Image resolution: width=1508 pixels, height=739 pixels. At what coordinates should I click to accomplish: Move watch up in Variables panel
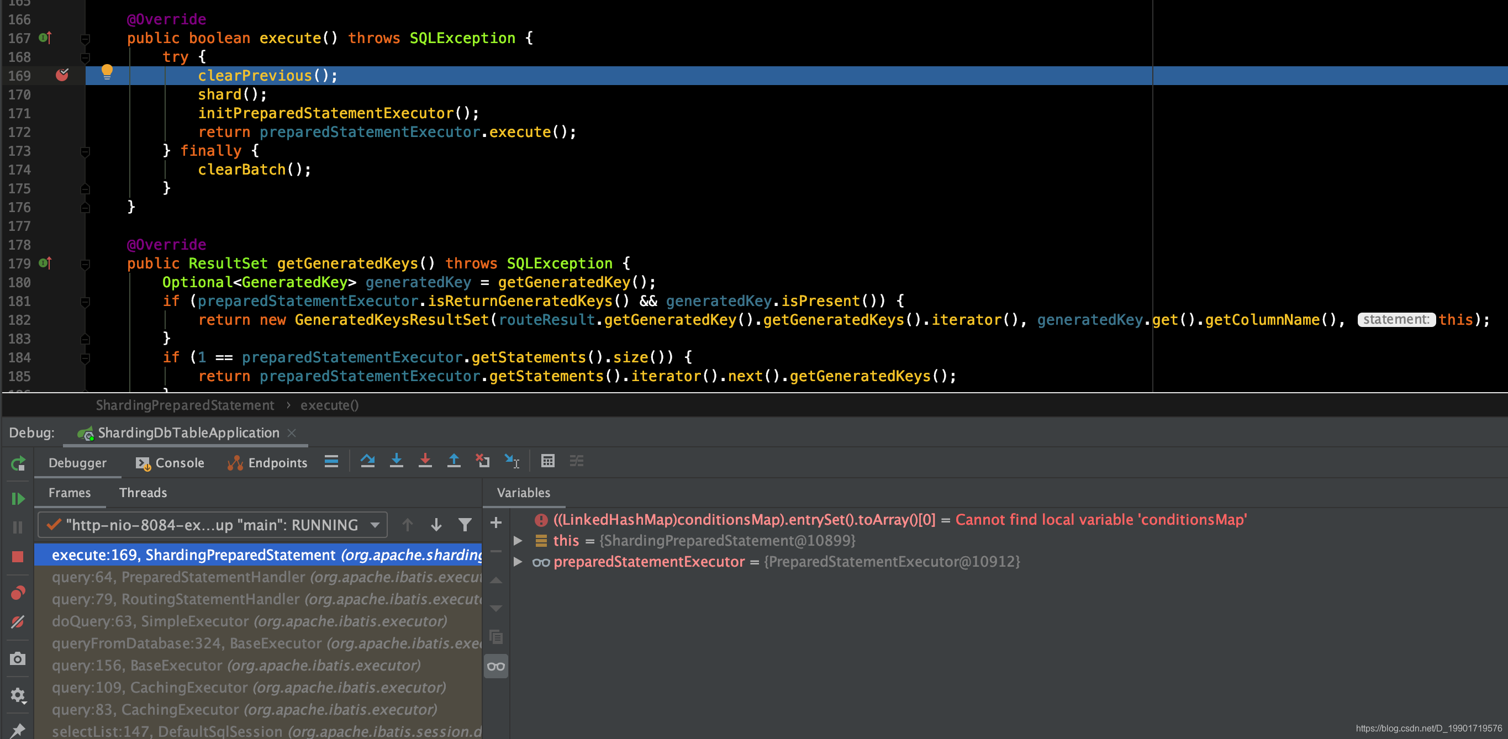click(x=496, y=580)
